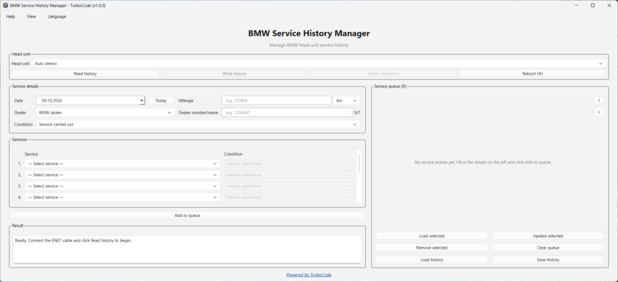This screenshot has height=282, width=618.
Task: Minimize the application window
Action: [x=576, y=5]
